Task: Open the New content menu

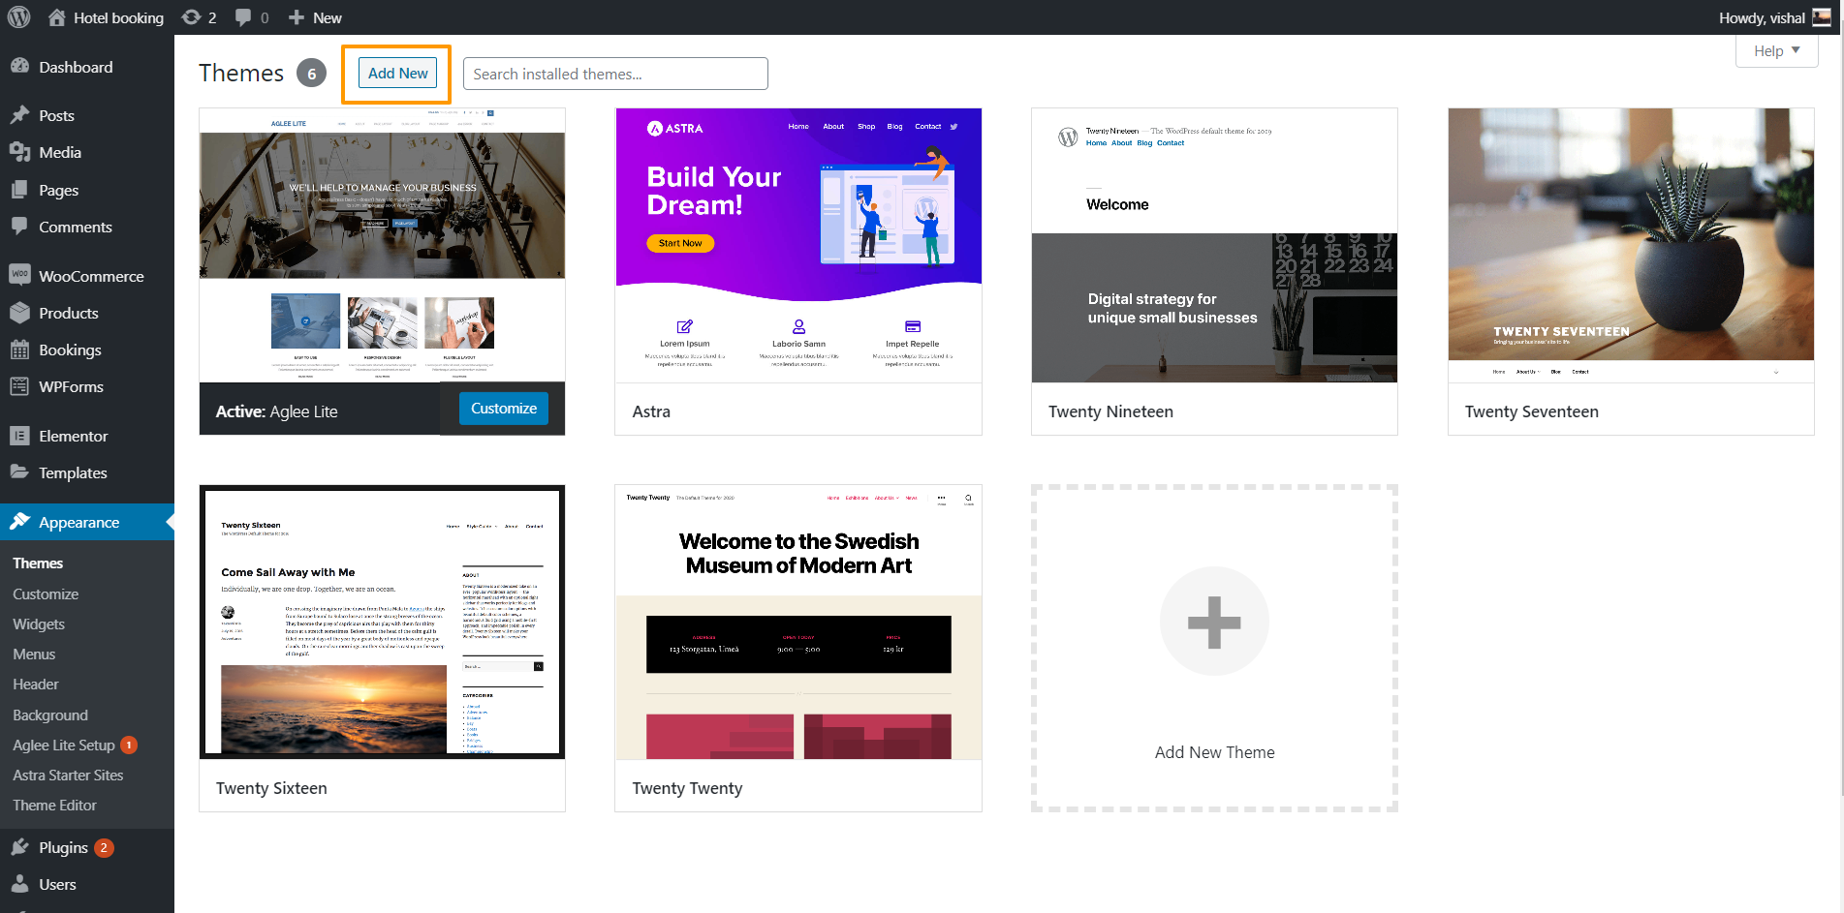Action: click(x=315, y=17)
